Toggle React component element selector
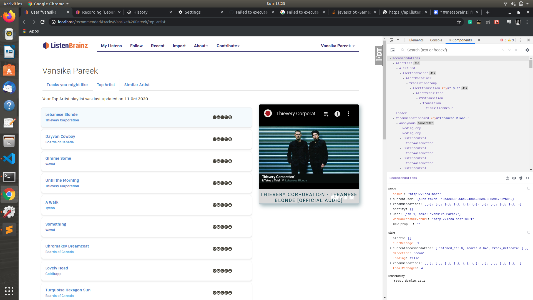 pyautogui.click(x=393, y=50)
